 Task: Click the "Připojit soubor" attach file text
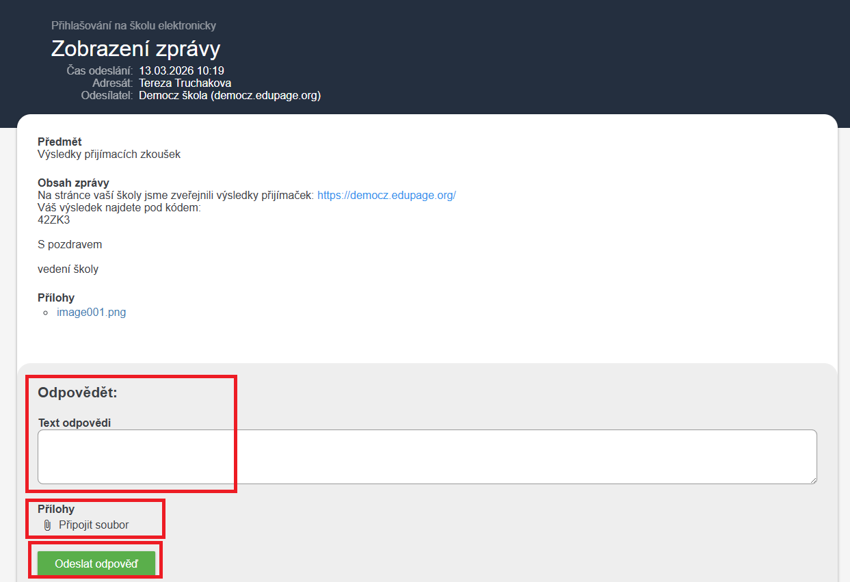(x=94, y=525)
